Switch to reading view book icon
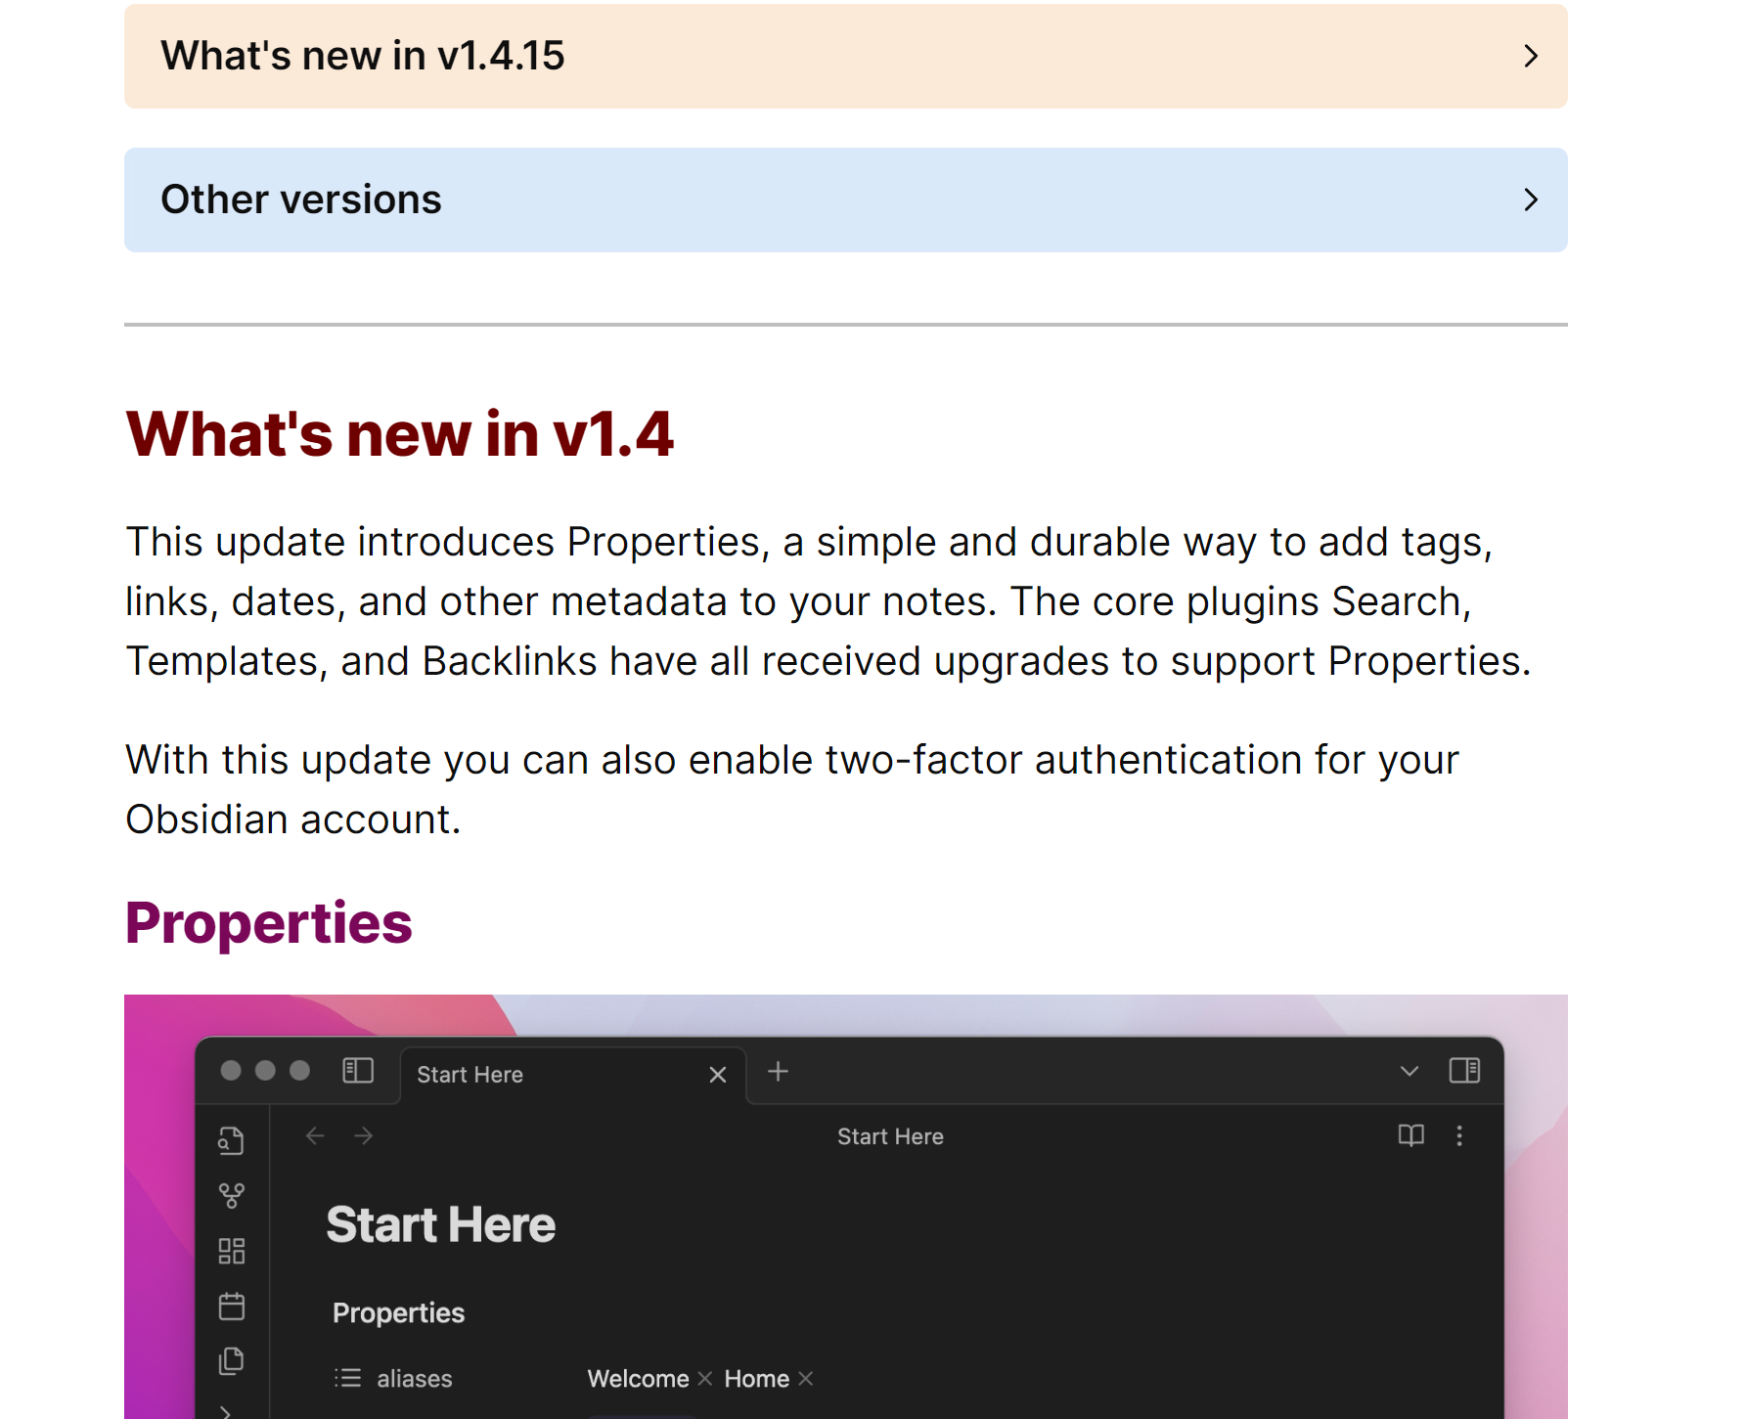The width and height of the screenshot is (1745, 1419). pos(1410,1135)
